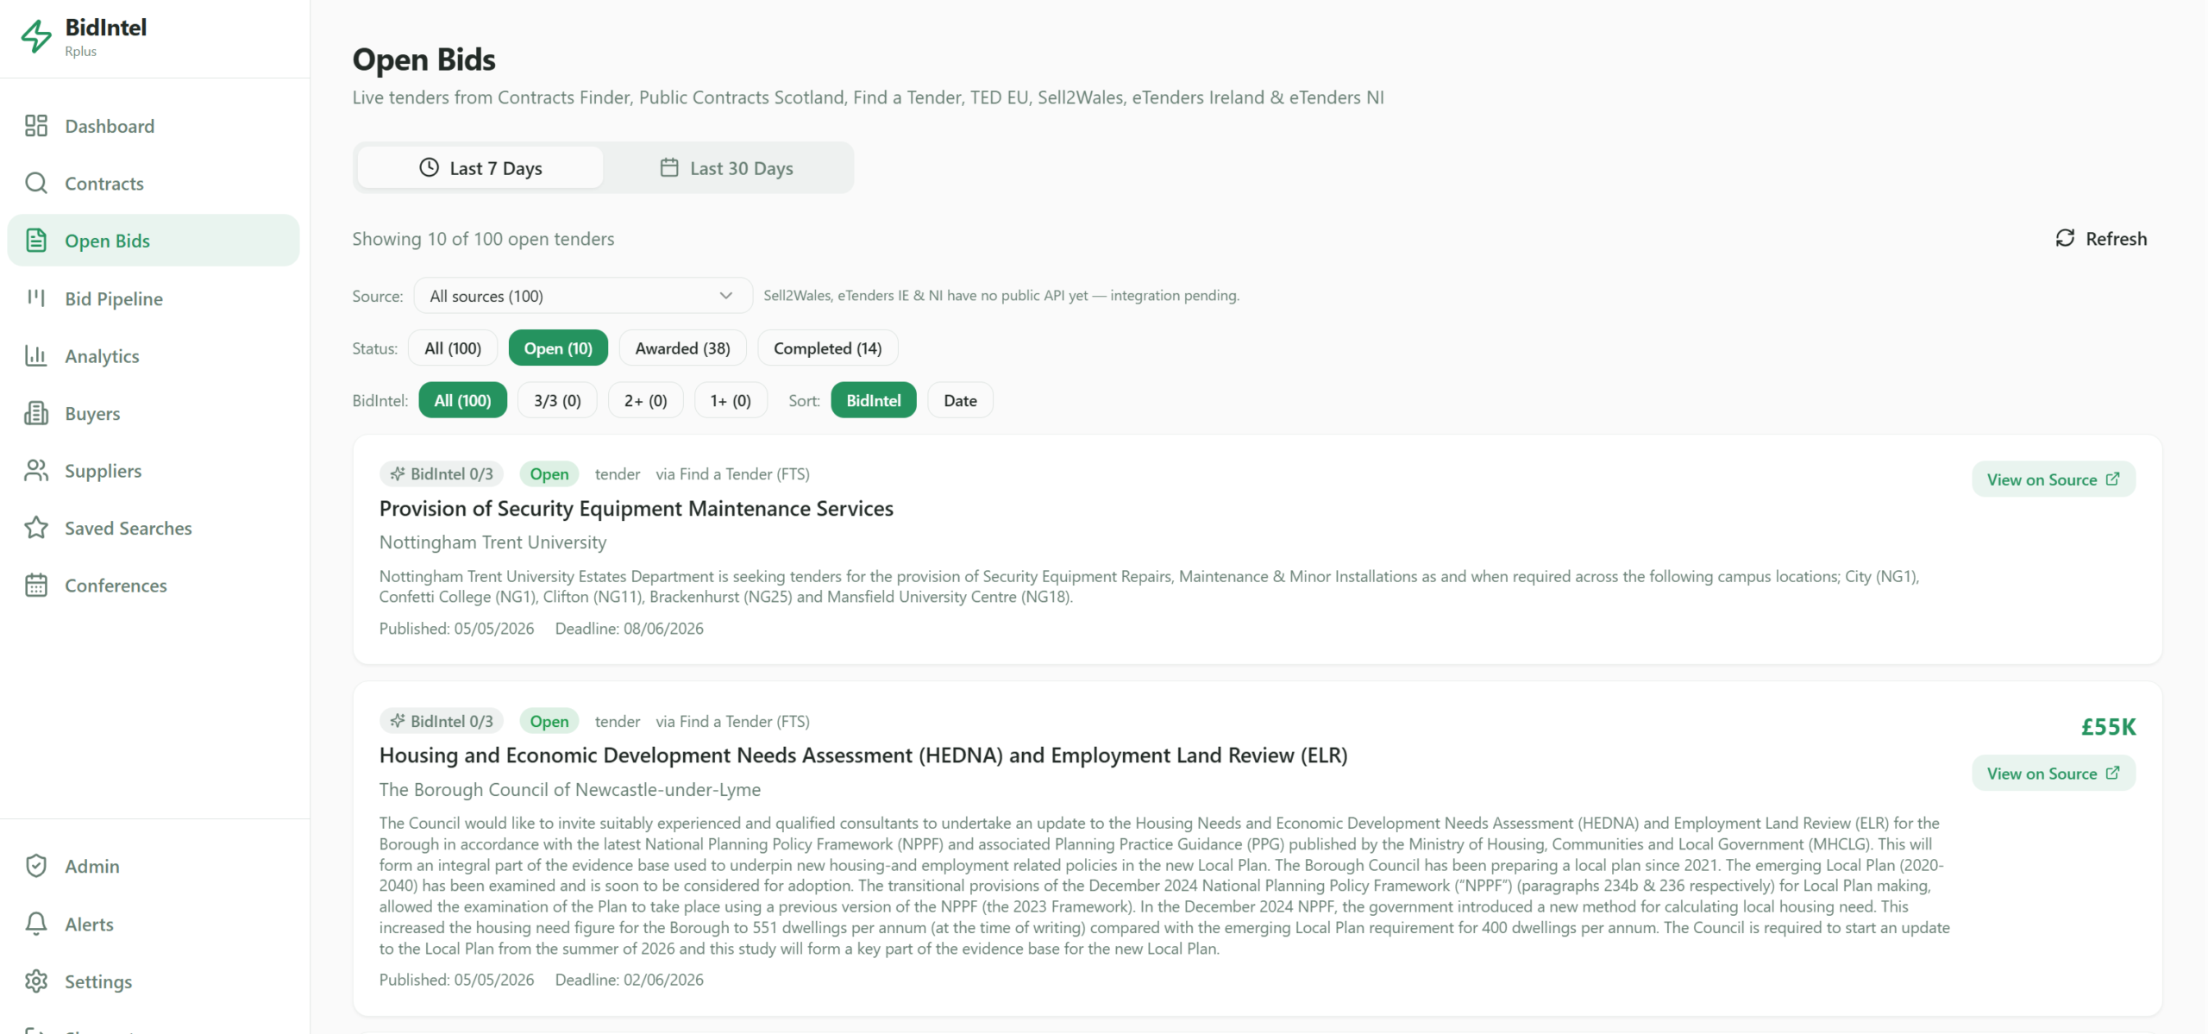Click the Suppliers people icon

36,471
